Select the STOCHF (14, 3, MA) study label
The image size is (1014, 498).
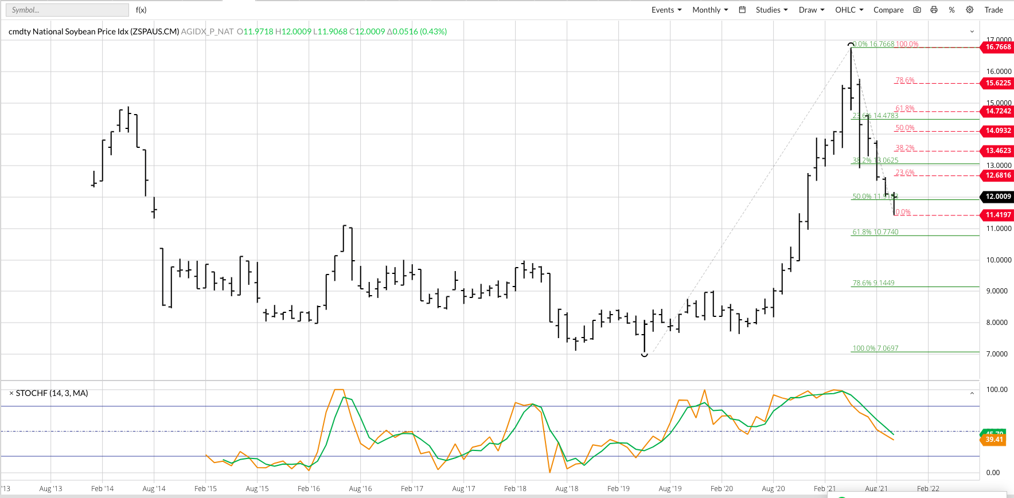coord(52,393)
